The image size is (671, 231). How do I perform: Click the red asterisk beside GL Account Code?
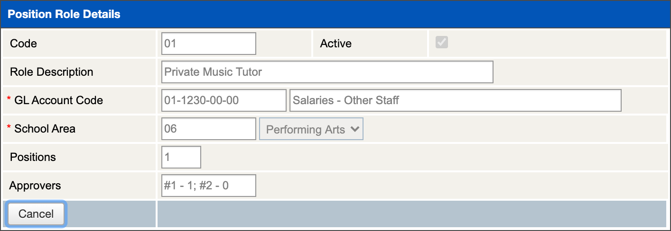click(9, 99)
